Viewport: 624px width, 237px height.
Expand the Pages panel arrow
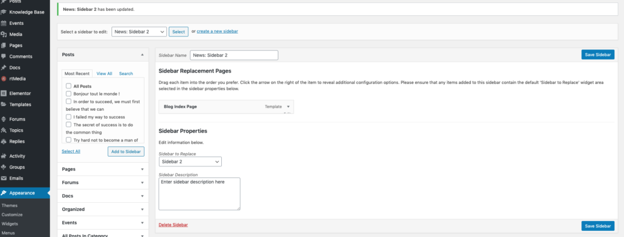[142, 169]
